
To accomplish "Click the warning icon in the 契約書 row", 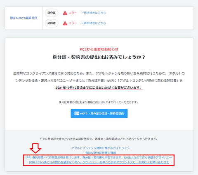I will tap(65, 23).
